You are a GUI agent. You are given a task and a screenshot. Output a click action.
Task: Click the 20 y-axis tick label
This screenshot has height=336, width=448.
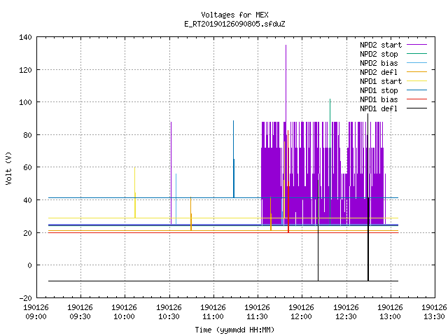pos(27,233)
